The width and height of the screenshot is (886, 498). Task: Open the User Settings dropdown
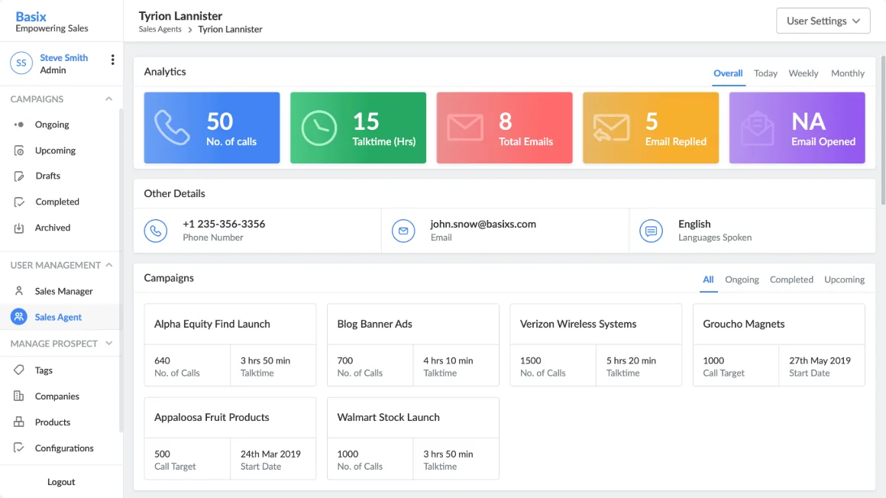point(823,21)
